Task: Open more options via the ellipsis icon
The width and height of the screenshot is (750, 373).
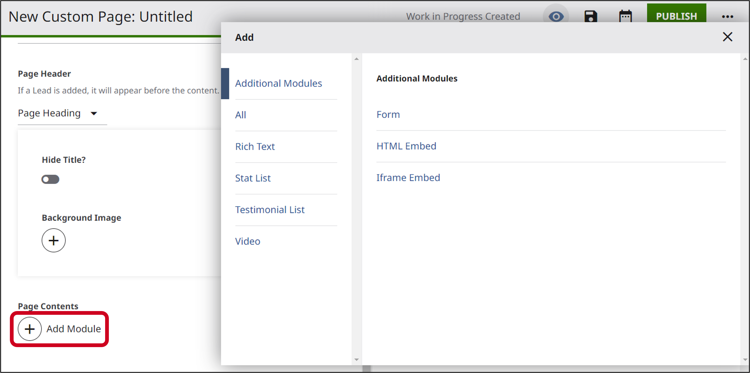Action: click(x=728, y=17)
